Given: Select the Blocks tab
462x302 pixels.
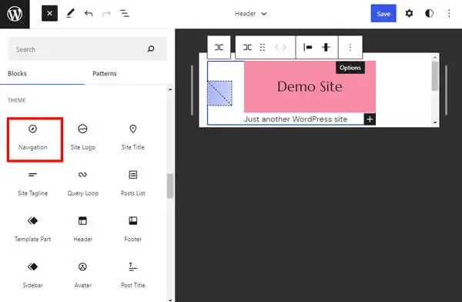Looking at the screenshot, I should 17,73.
